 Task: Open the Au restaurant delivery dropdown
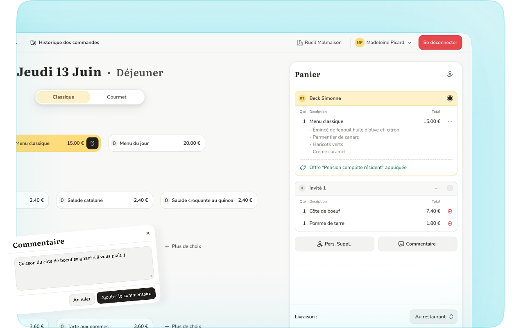pyautogui.click(x=433, y=317)
